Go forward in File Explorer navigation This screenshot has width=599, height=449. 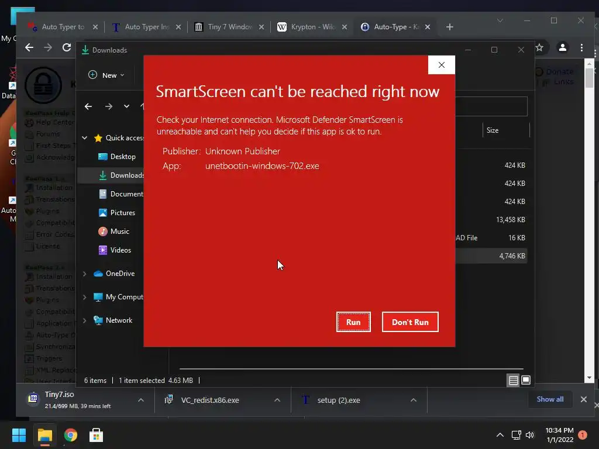108,106
